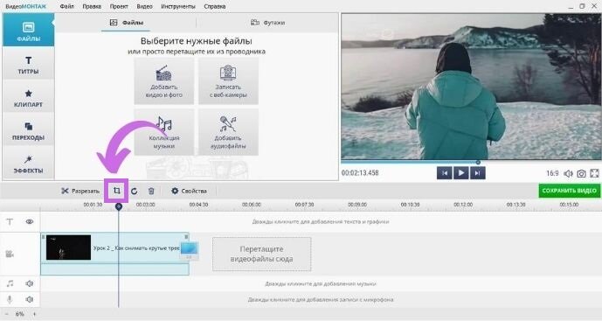Click Добавить видео и фото
The height and width of the screenshot is (321, 602).
coord(164,81)
